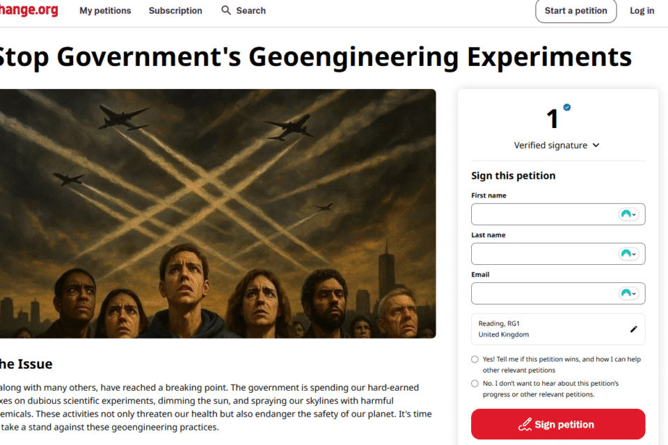The height and width of the screenshot is (445, 668).
Task: Click the search magnifier icon
Action: coord(225,10)
